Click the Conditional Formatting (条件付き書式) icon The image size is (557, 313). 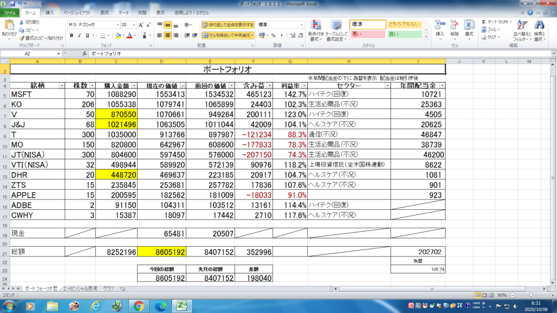point(315,26)
